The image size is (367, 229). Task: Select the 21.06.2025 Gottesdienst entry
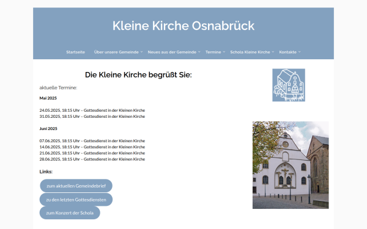point(92,153)
